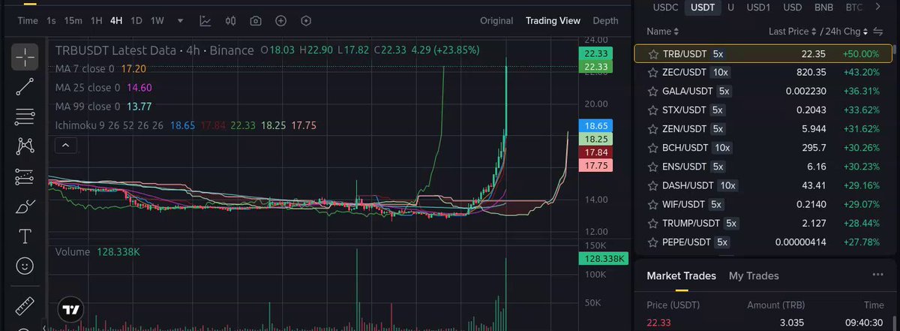Click the Ichimoku 9 26 52 indicator label
The image size is (900, 331).
click(109, 125)
